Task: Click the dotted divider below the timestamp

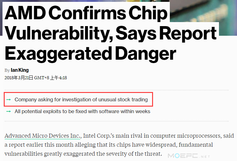Action: tap(116, 90)
